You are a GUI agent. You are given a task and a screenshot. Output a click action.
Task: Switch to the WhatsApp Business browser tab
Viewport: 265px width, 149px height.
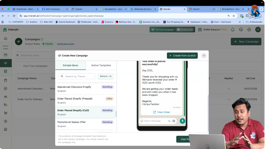coord(143,9)
